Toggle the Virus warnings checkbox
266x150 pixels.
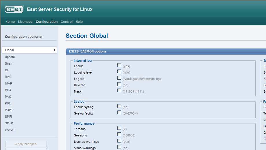pyautogui.click(x=119, y=147)
